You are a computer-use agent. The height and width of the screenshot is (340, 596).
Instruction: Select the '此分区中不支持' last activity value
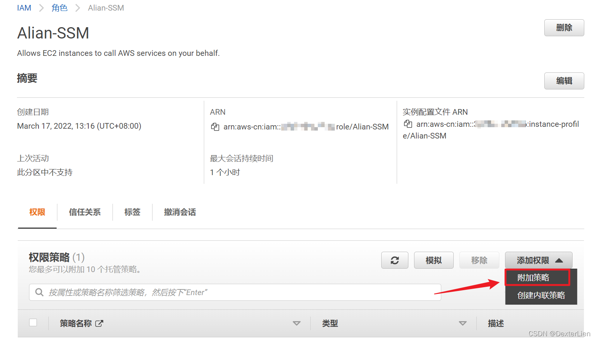(x=45, y=172)
